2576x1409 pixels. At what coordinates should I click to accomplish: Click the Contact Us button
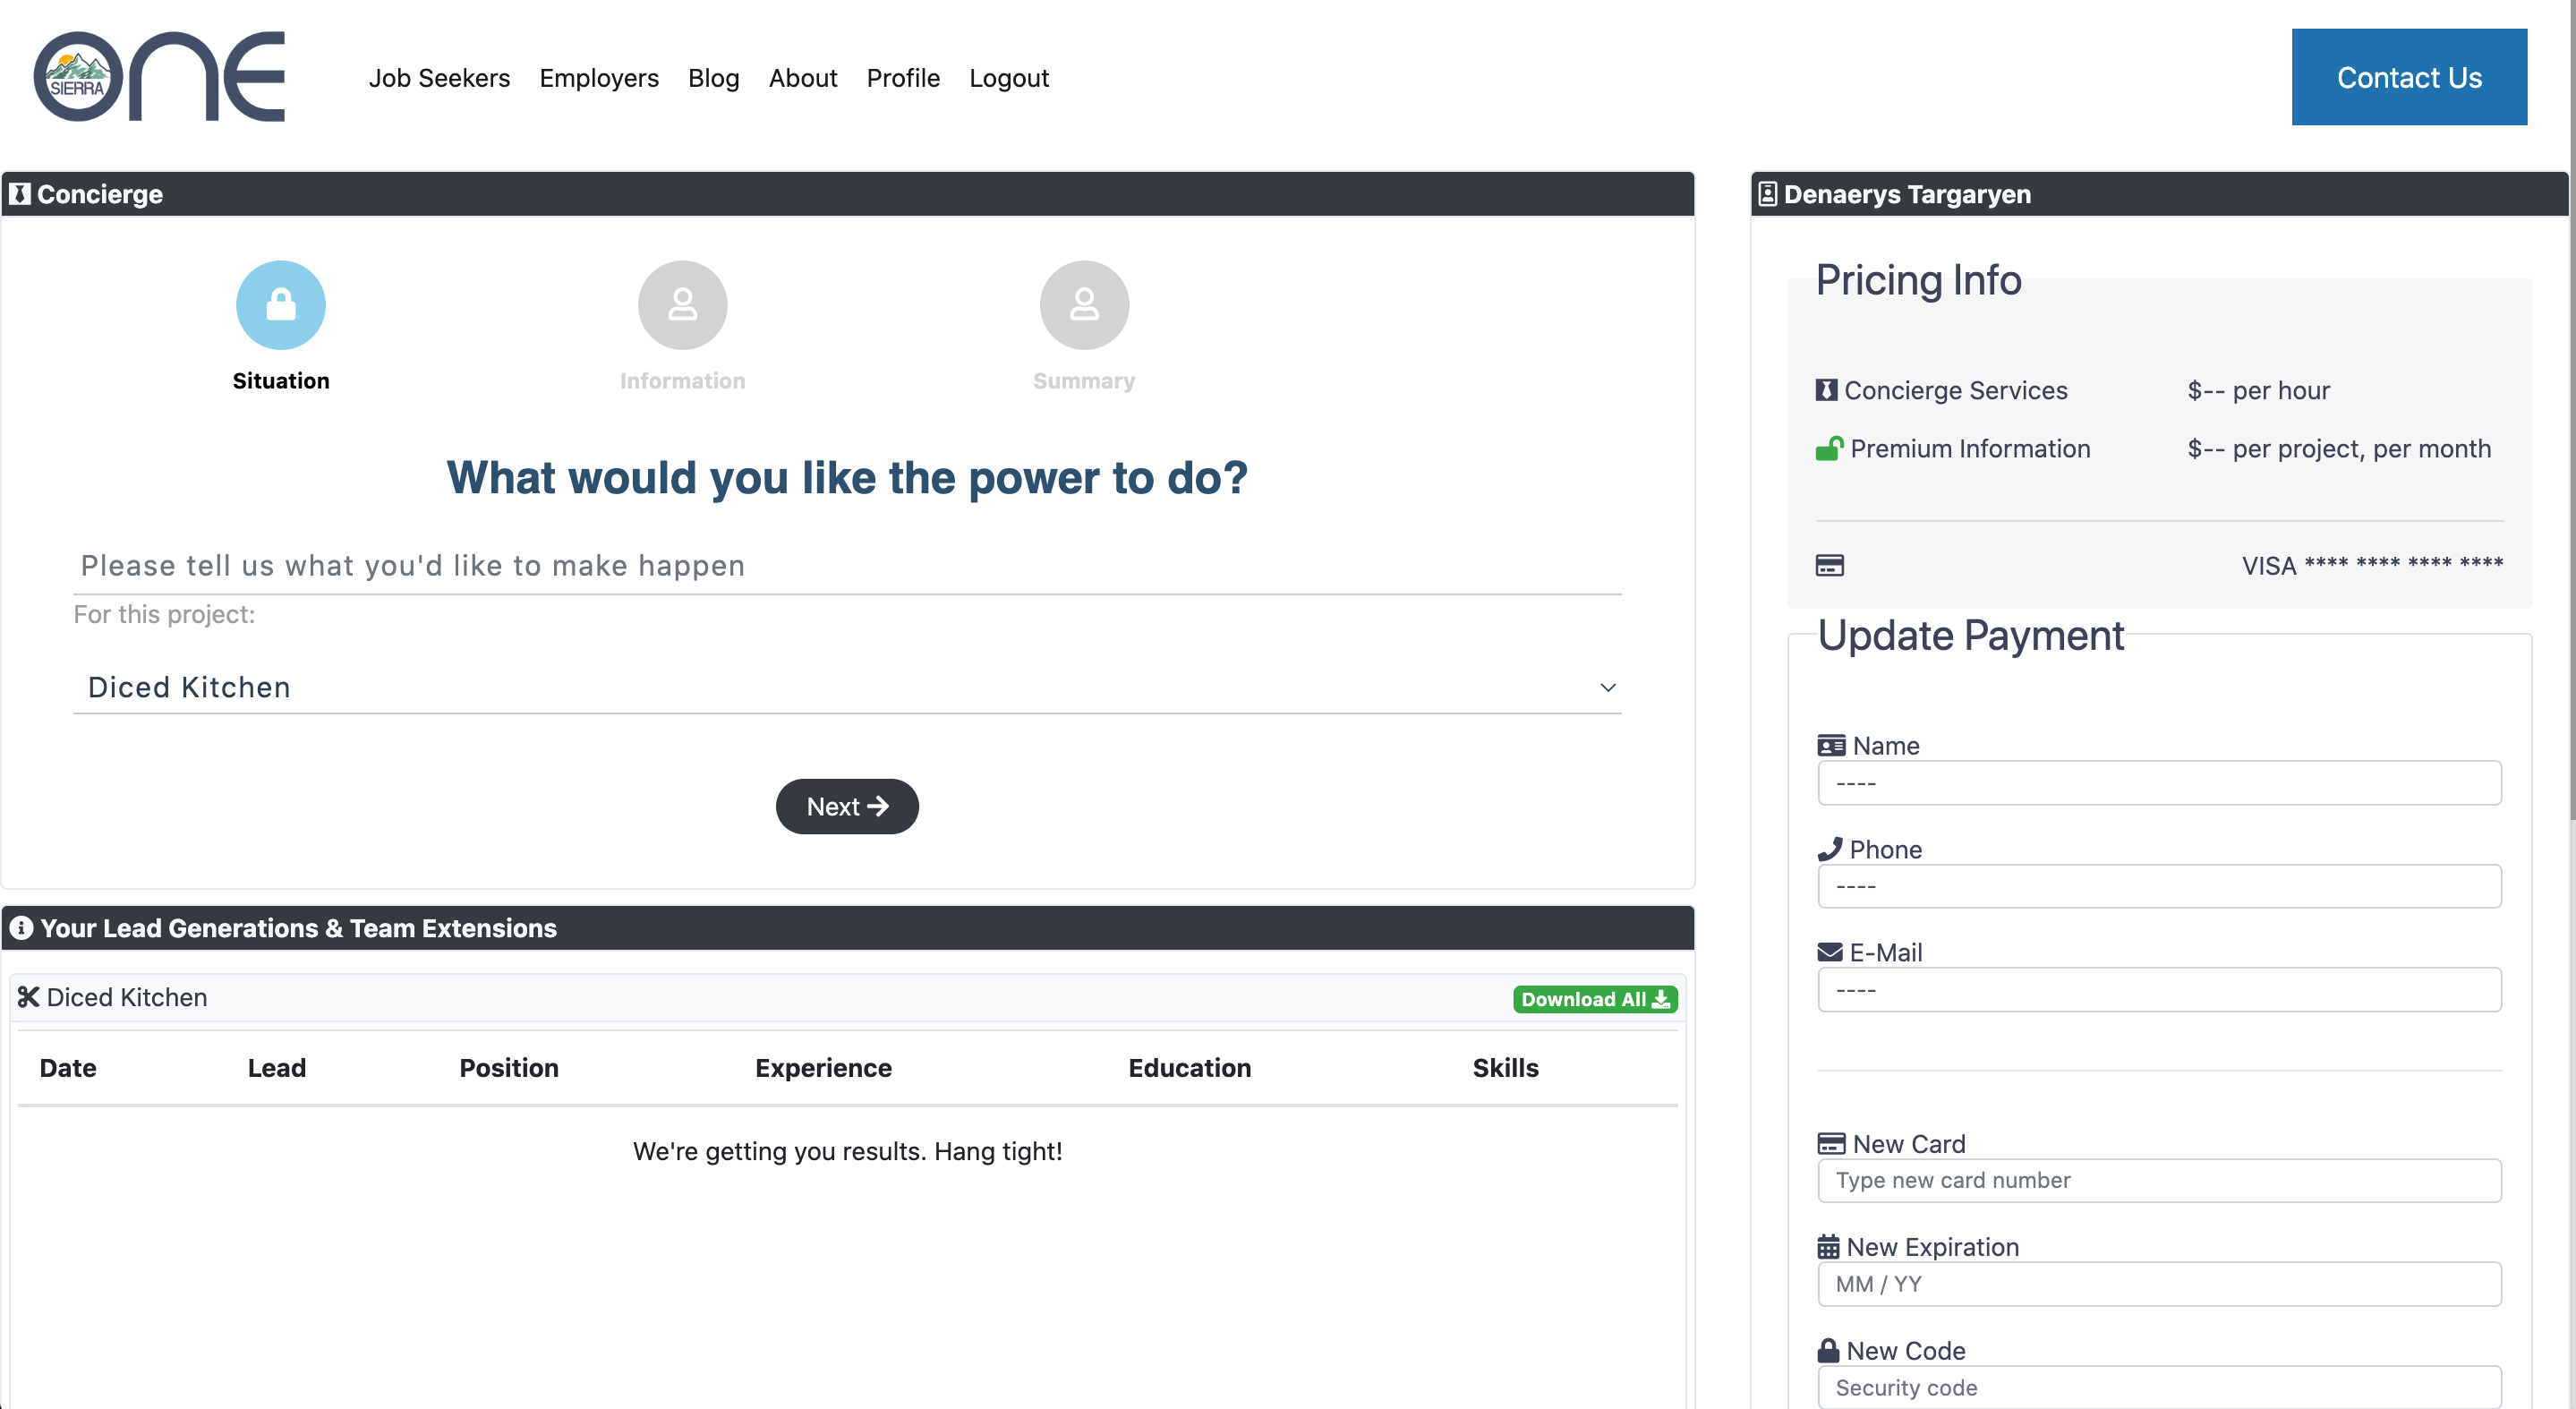(x=2408, y=77)
